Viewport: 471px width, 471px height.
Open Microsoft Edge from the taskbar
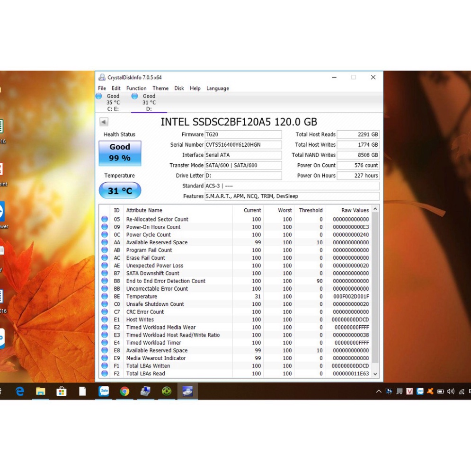(20, 391)
